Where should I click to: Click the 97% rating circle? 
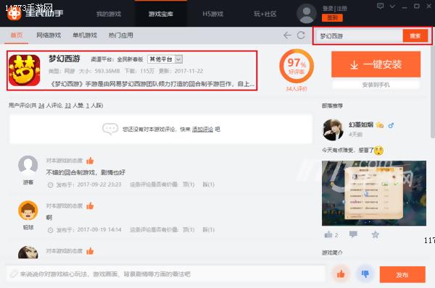297,66
